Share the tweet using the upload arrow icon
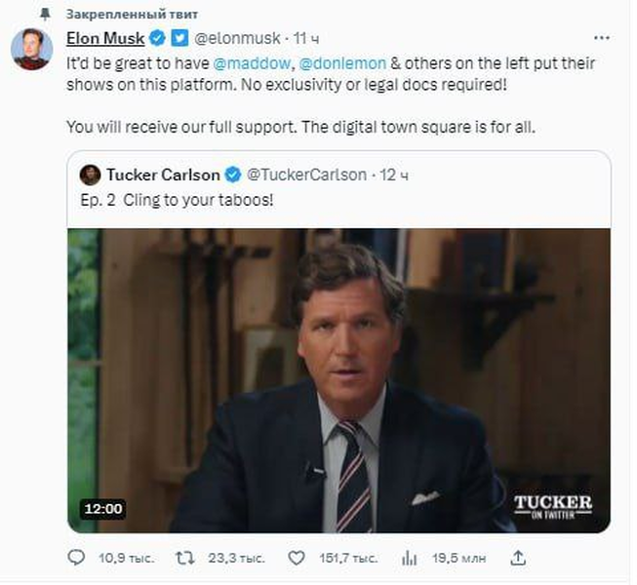 518,558
